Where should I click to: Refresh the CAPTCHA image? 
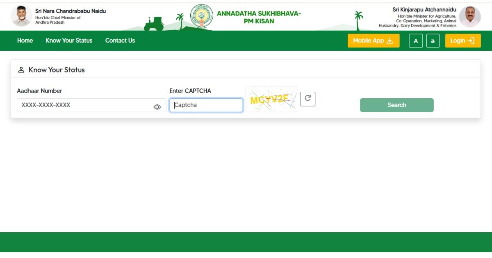308,99
